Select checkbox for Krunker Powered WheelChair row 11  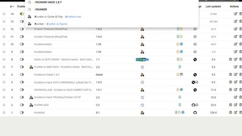4,37
